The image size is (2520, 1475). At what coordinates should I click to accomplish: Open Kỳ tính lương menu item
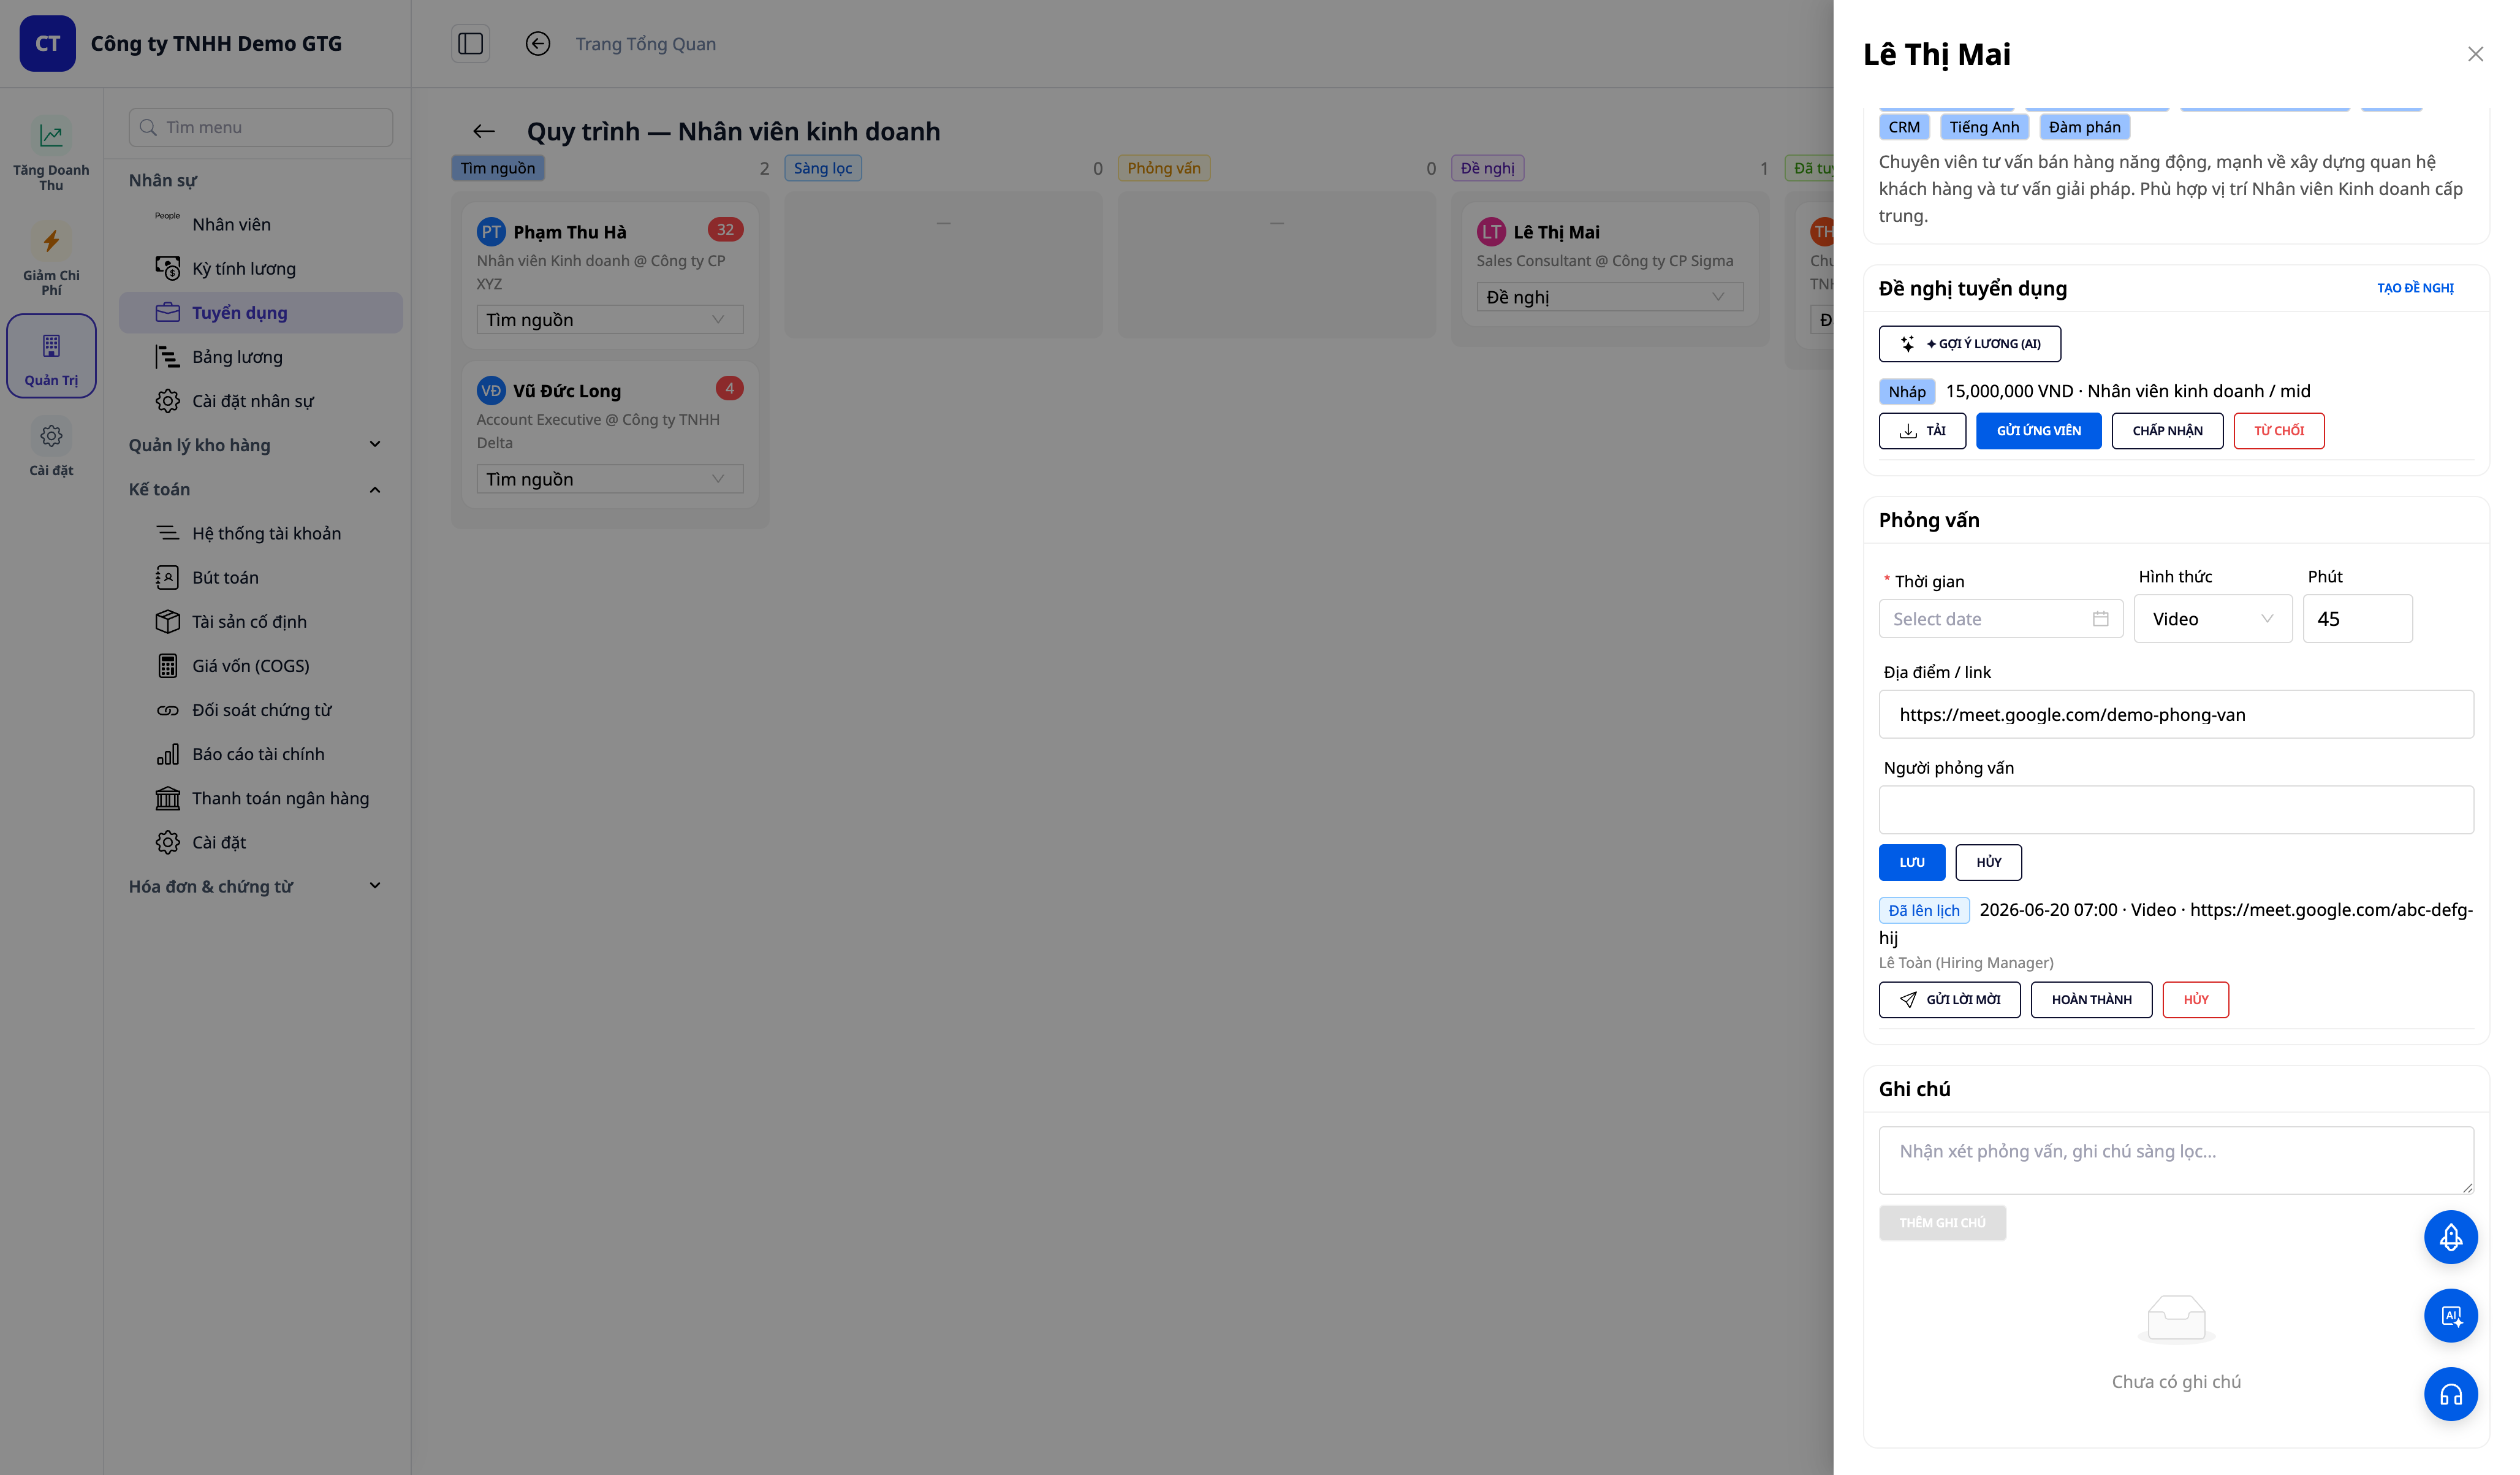click(260, 268)
